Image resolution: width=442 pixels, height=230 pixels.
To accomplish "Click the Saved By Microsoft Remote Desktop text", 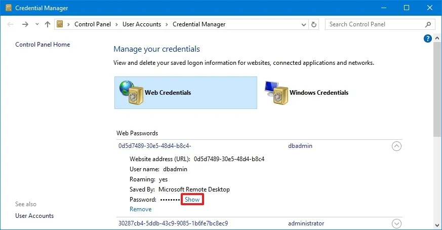I will point(180,189).
